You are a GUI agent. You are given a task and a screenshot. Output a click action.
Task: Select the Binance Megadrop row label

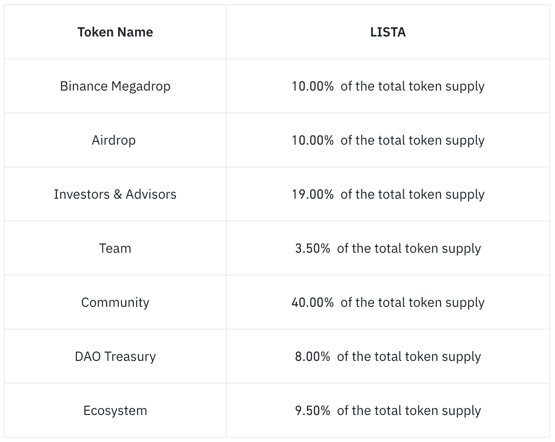pos(115,86)
